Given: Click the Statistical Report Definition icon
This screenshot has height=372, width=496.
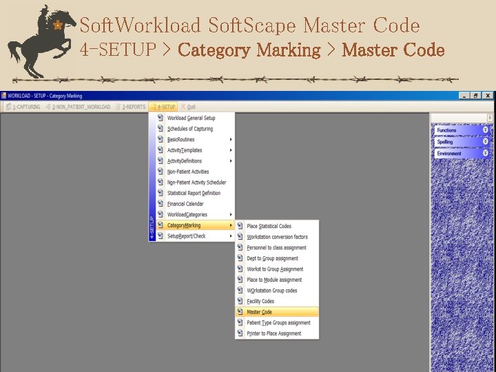Looking at the screenshot, I should click(161, 194).
